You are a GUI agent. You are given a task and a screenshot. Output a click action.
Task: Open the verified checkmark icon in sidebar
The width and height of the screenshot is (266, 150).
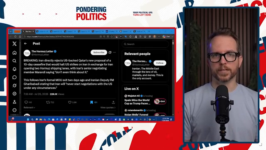[15, 93]
